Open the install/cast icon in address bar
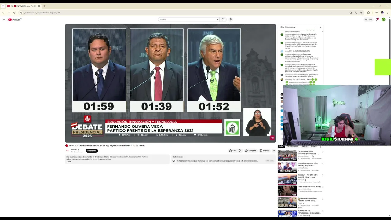 351,13
